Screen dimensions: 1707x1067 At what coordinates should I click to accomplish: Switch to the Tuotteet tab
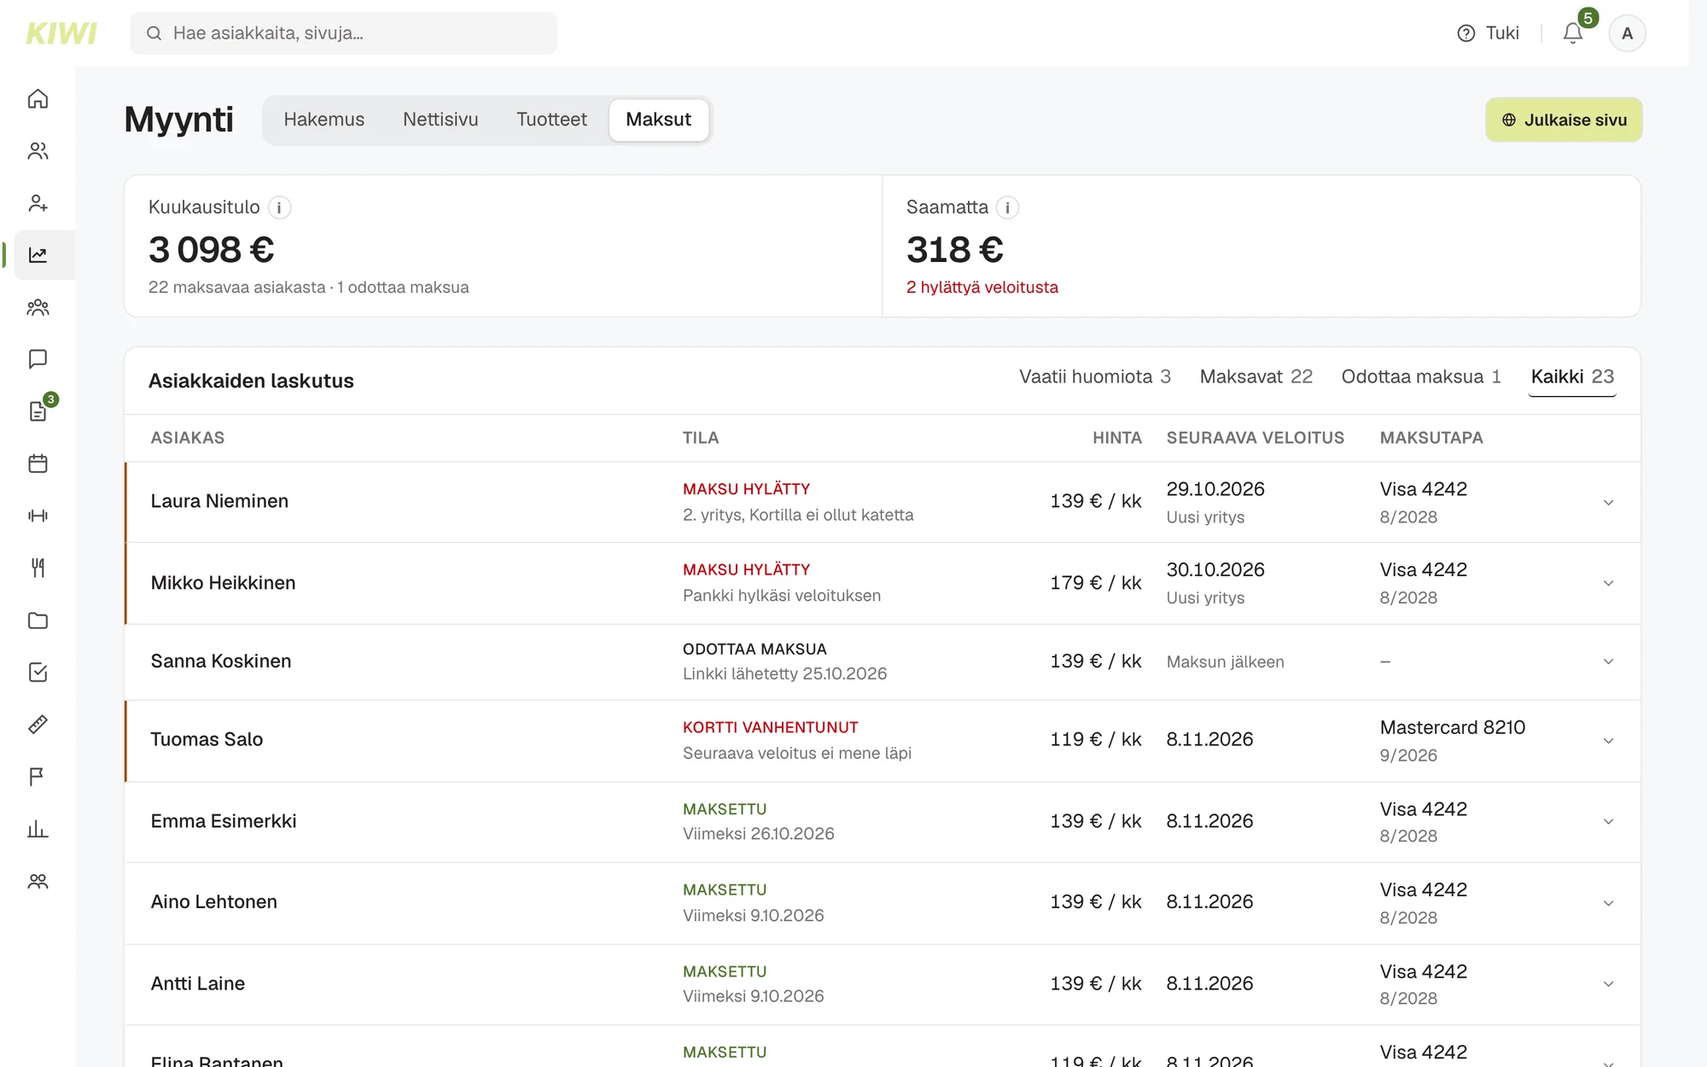tap(551, 120)
